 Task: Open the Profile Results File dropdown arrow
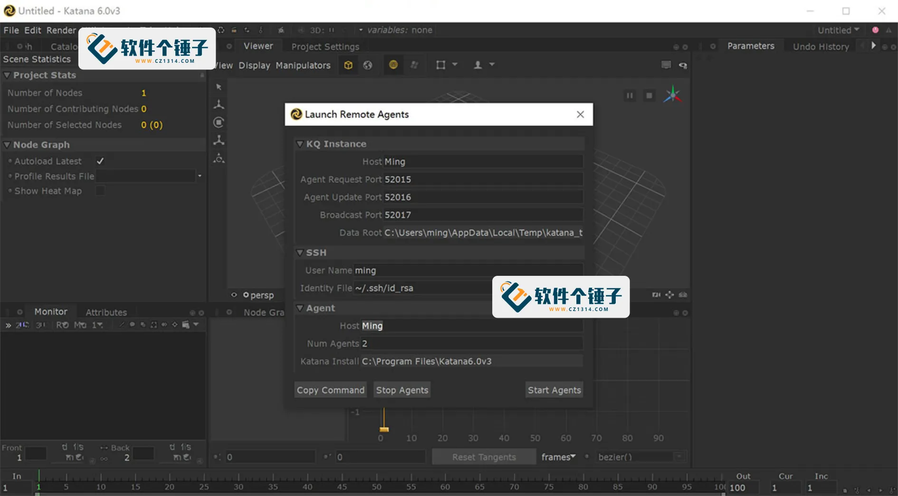(200, 176)
